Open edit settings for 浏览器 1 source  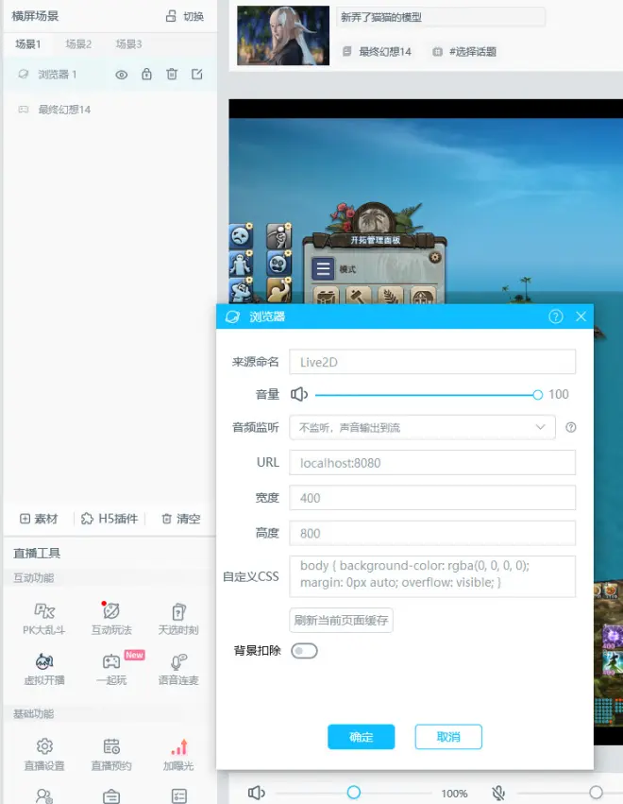point(196,75)
